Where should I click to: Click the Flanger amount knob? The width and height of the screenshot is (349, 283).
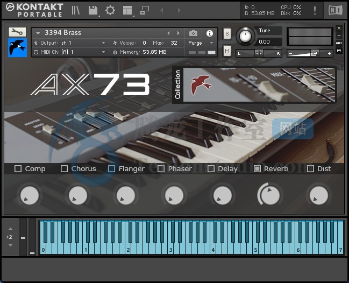[x=126, y=195]
